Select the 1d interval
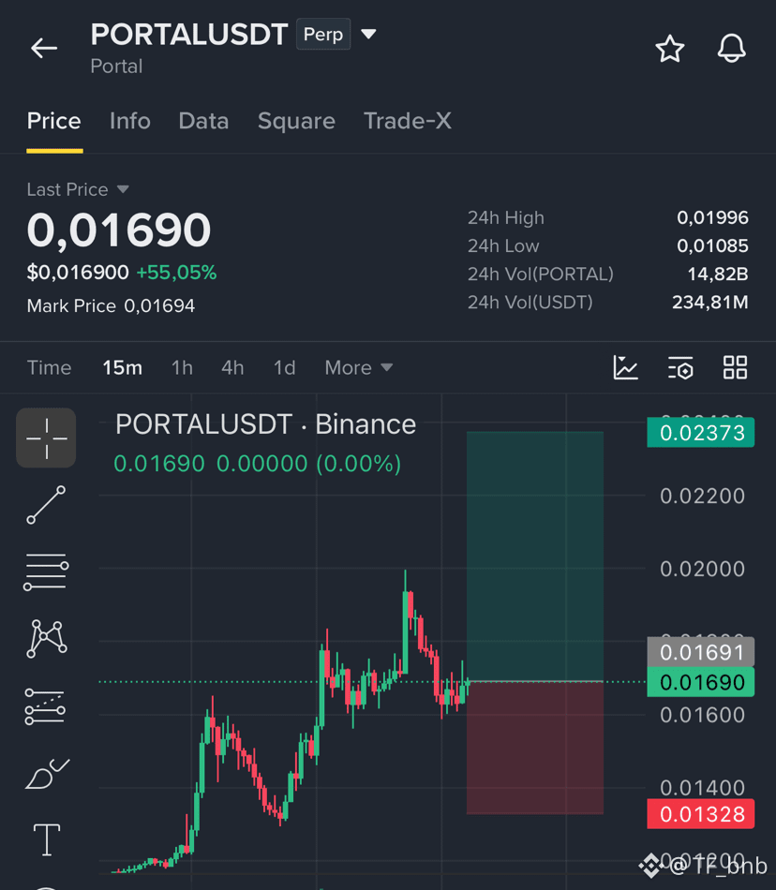Screen dimensions: 776x890 pos(284,368)
